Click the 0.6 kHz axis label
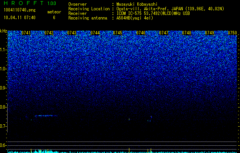Screen dimensions: 240x153 pyautogui.click(x=3, y=145)
